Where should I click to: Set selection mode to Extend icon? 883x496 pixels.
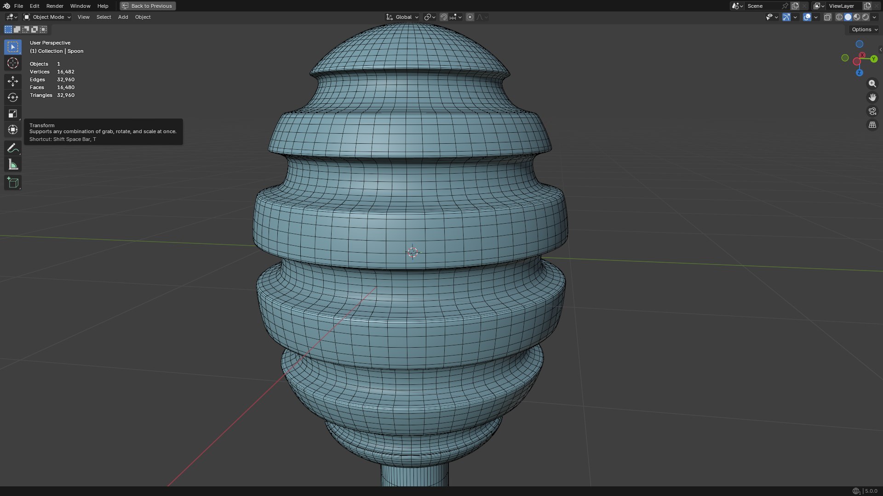[17, 29]
